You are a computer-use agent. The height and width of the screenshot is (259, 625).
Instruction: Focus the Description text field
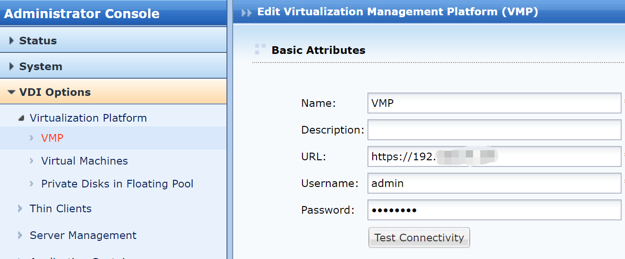(494, 130)
